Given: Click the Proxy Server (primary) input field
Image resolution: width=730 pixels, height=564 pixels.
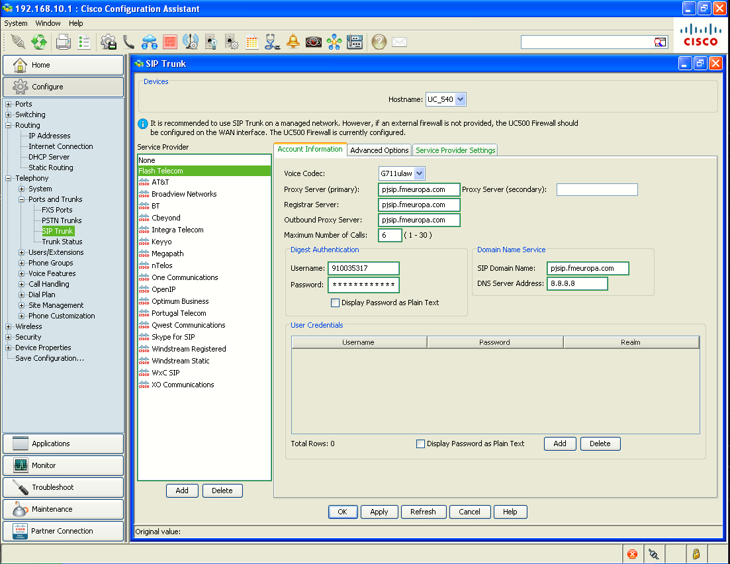Looking at the screenshot, I should point(419,189).
